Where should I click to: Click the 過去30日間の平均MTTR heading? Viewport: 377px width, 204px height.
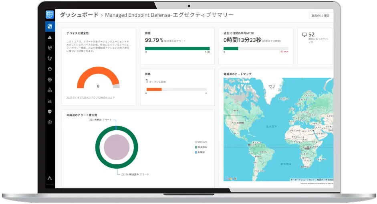pyautogui.click(x=238, y=33)
